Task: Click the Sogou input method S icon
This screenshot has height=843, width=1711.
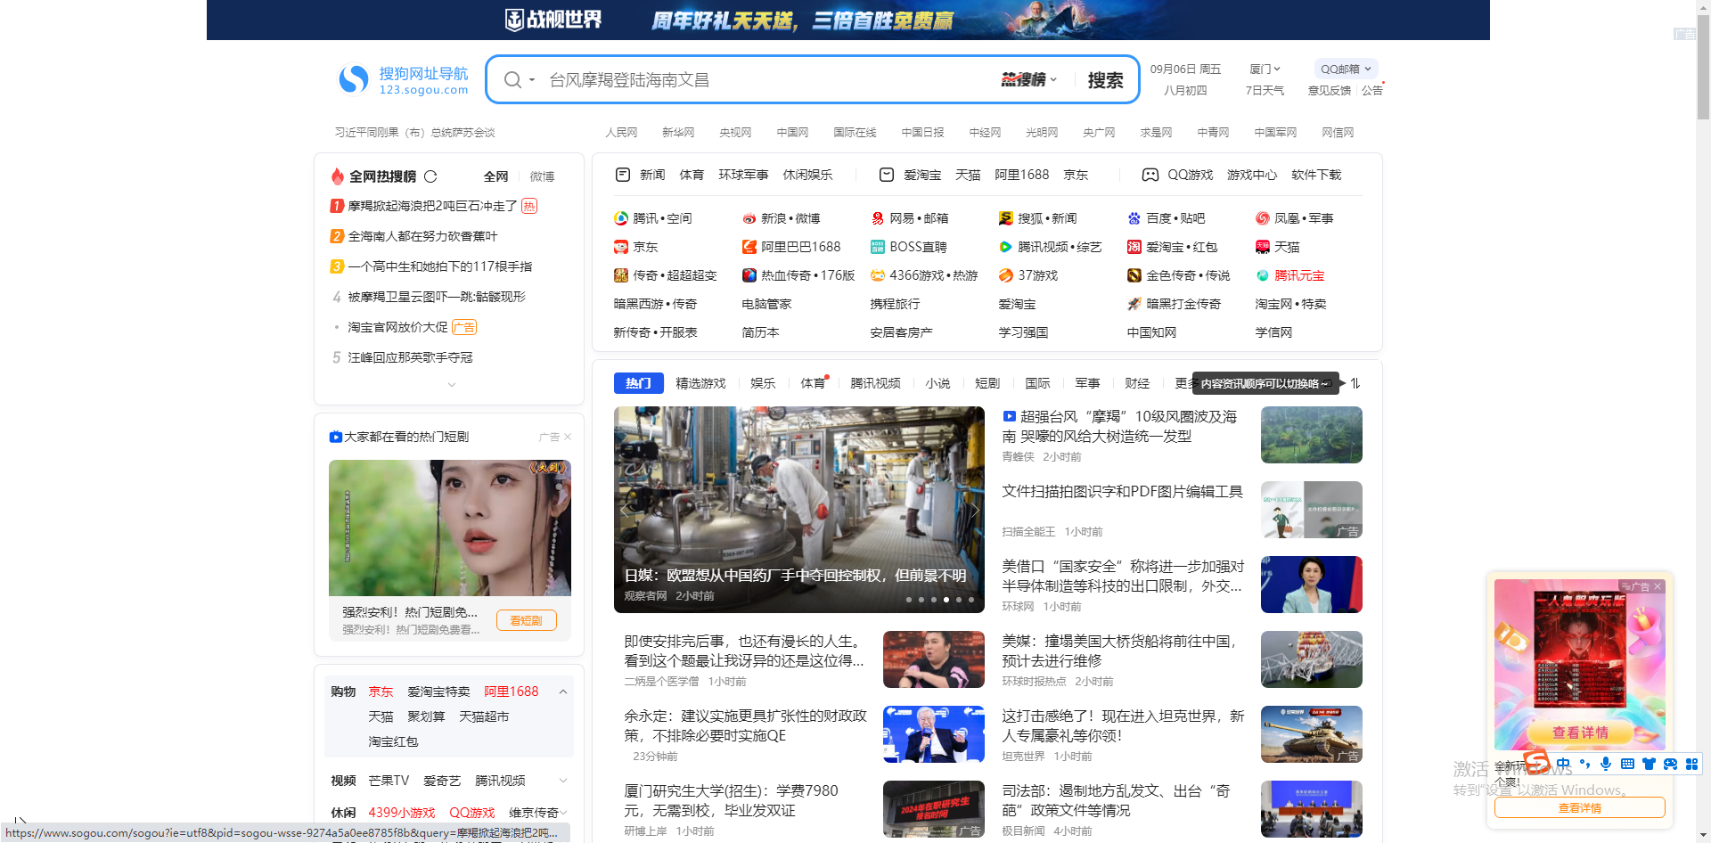Action: [x=1535, y=762]
